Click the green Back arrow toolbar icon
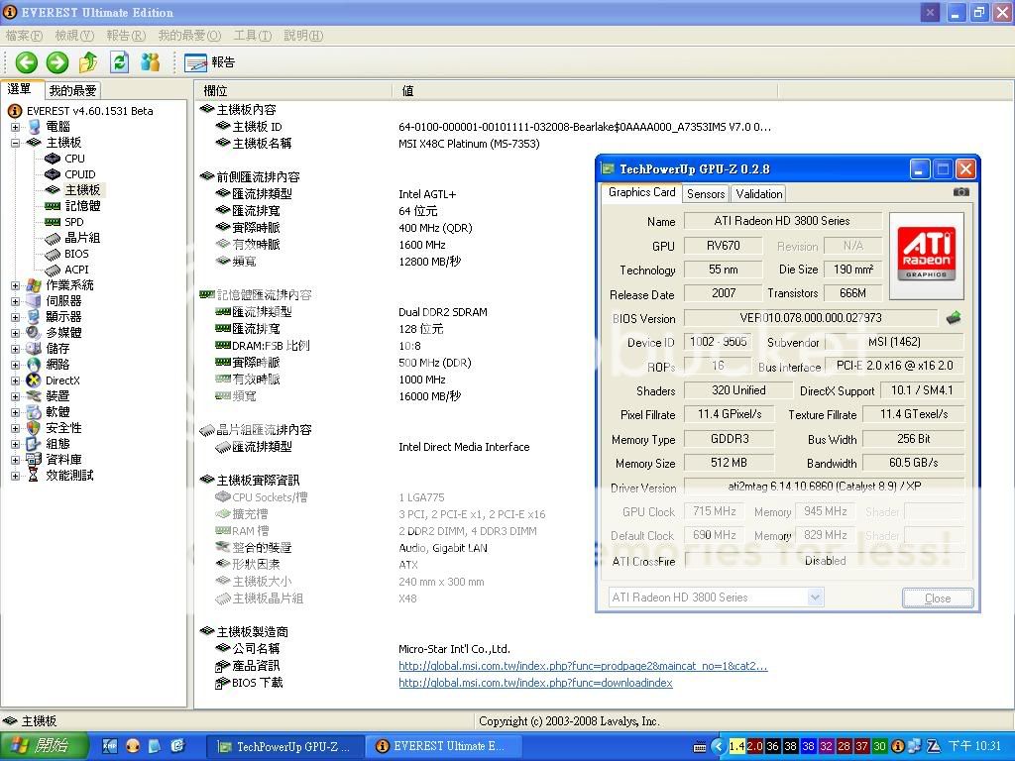 coord(27,62)
